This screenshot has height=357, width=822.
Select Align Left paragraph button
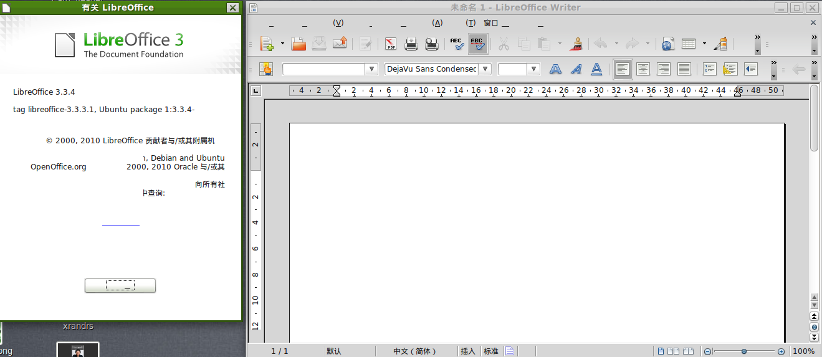[x=622, y=69]
